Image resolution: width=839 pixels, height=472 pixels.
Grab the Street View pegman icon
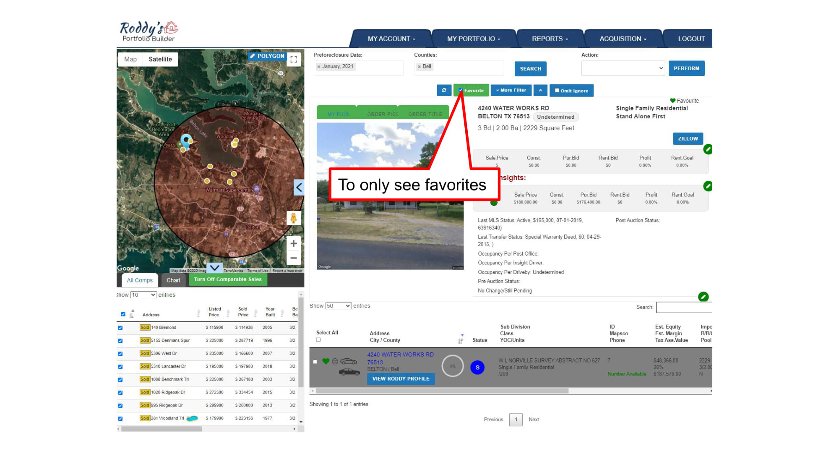click(x=294, y=218)
